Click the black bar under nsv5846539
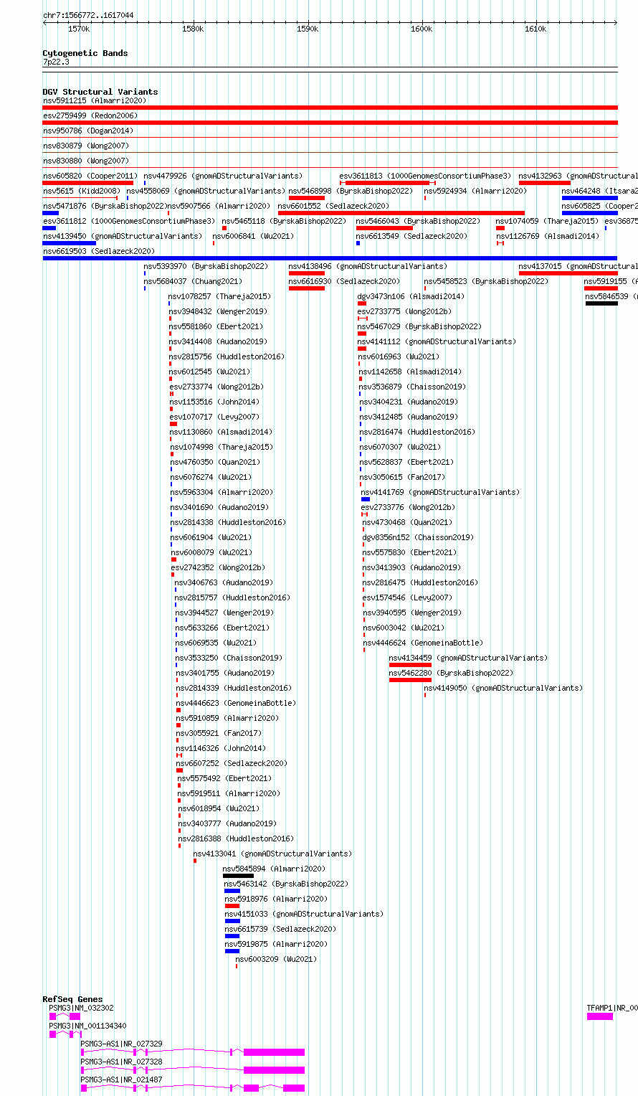The width and height of the screenshot is (638, 1096). pos(601,303)
